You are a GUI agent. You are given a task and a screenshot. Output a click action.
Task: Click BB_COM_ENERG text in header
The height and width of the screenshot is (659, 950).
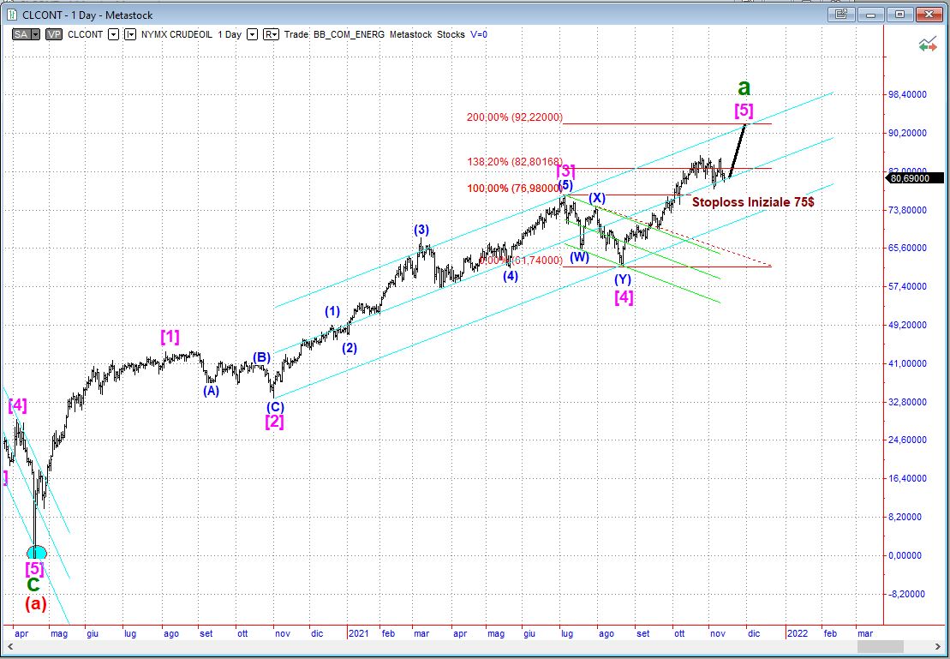[349, 34]
